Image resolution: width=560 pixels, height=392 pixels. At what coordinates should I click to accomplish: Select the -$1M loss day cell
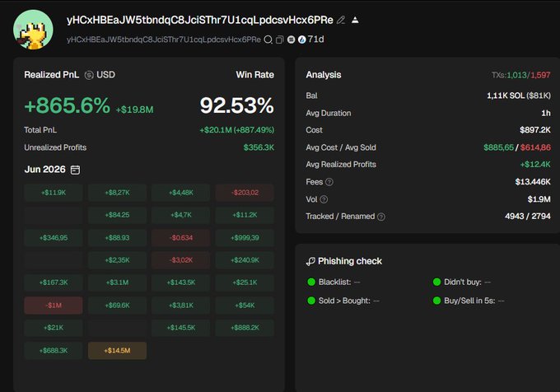[x=54, y=306]
